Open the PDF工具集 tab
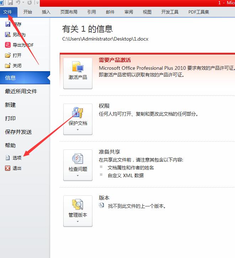The width and height of the screenshot is (235, 258). tap(199, 12)
